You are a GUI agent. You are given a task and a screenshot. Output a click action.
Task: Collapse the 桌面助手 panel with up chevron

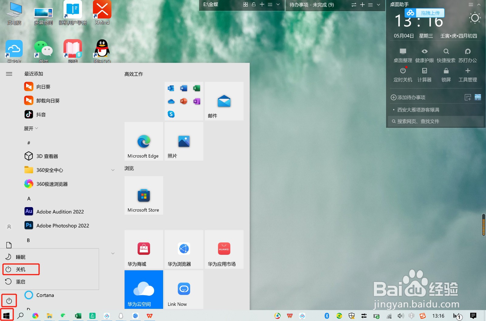tap(479, 5)
